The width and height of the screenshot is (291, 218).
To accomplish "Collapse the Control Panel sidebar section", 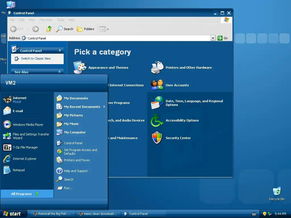I will 60,51.
